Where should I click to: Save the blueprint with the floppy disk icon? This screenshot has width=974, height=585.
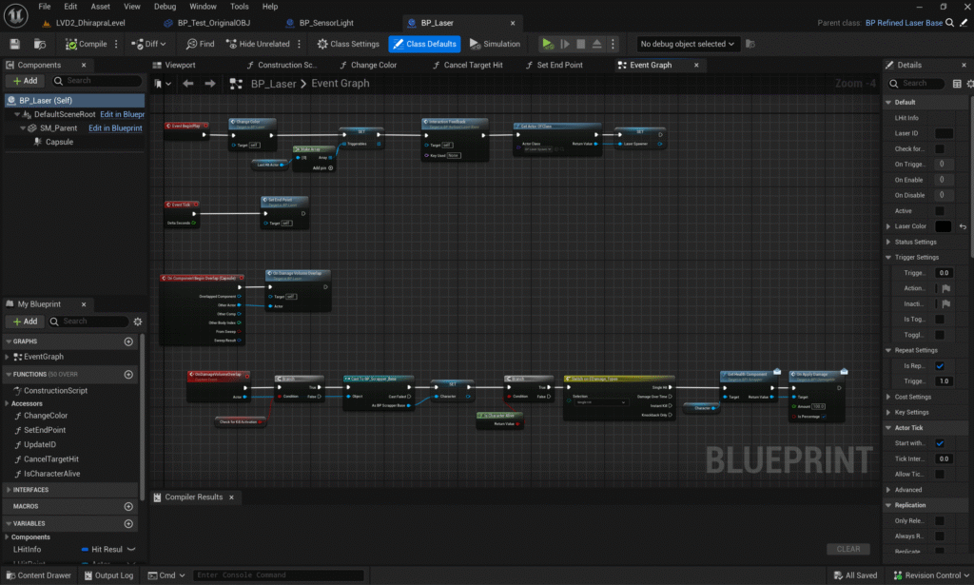[x=15, y=44]
